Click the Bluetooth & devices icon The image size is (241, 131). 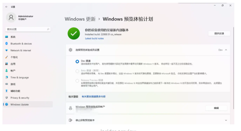[6, 44]
